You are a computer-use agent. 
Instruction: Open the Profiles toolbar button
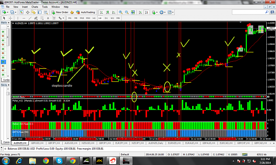tap(12, 12)
